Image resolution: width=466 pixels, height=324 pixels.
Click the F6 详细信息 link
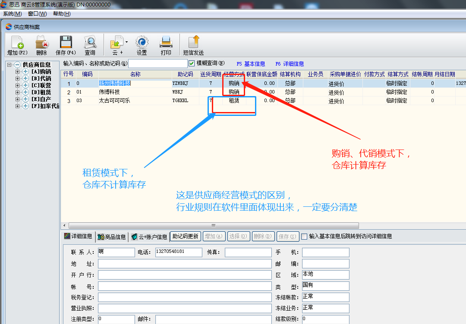pyautogui.click(x=290, y=64)
